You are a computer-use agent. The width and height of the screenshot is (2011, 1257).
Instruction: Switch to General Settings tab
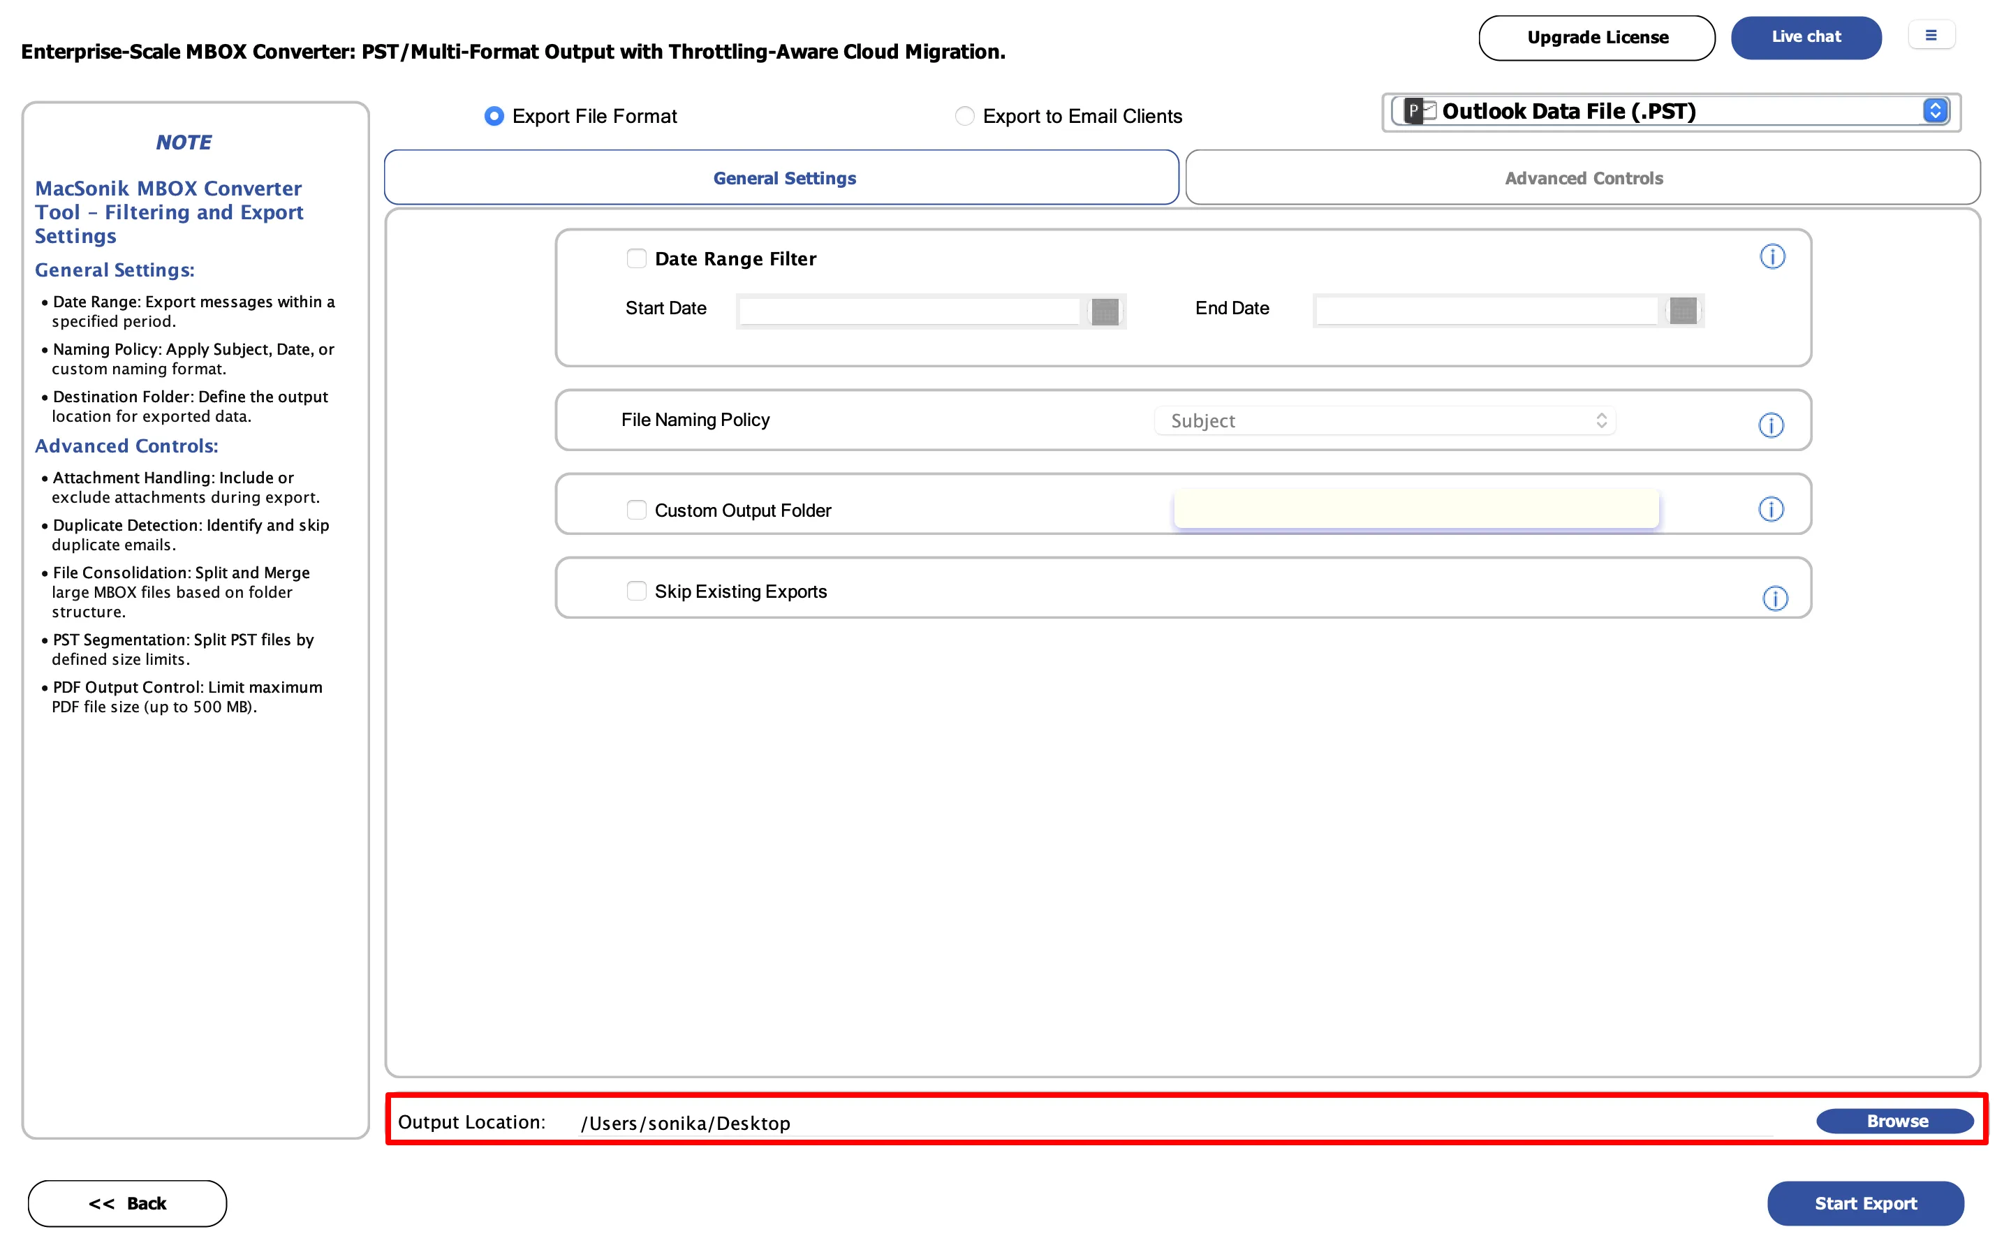781,178
